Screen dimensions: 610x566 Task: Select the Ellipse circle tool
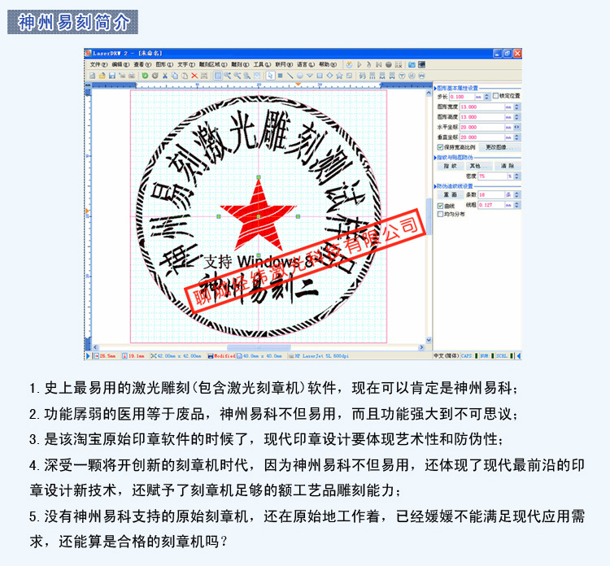(x=300, y=76)
